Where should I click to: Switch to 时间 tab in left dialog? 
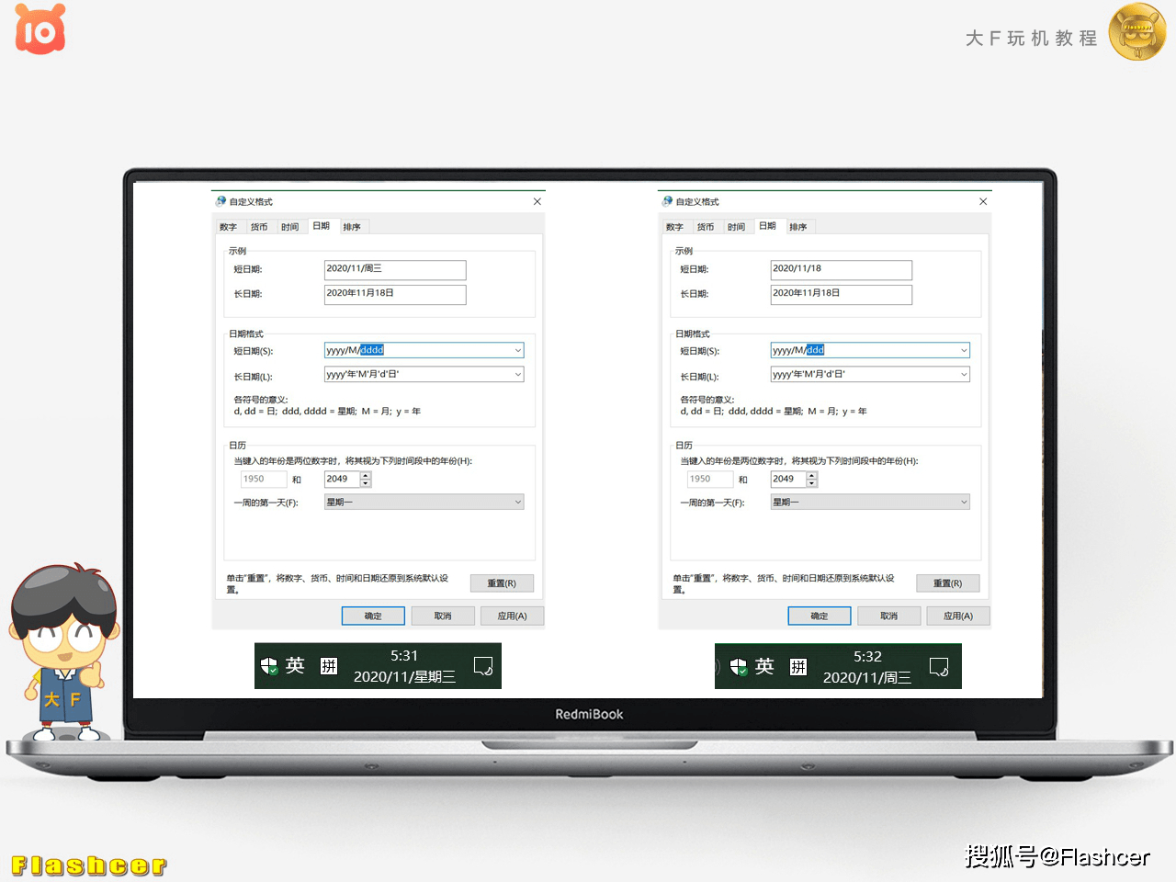click(289, 227)
